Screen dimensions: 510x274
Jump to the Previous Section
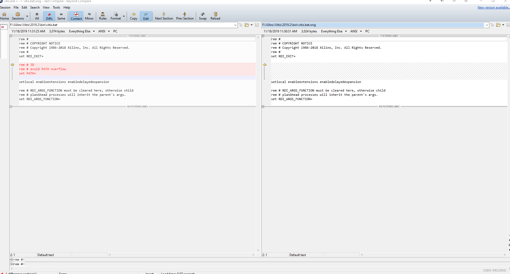click(185, 16)
